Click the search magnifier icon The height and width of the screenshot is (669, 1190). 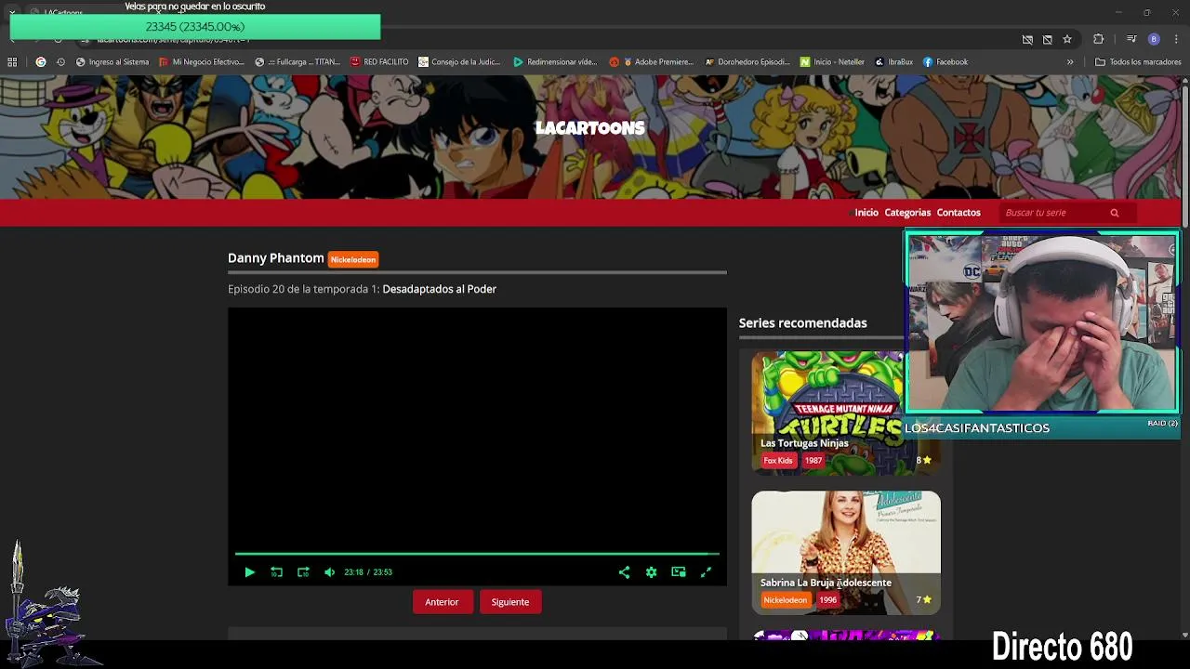click(x=1115, y=213)
